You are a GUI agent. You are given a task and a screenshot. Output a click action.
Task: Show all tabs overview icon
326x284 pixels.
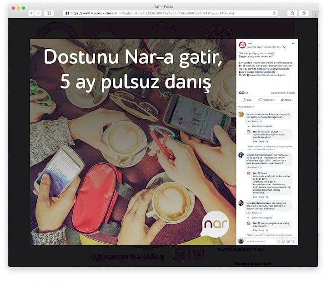point(304,13)
